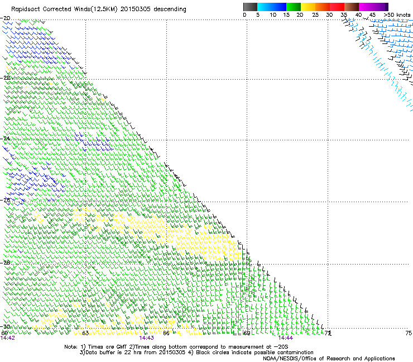Click the dark purple 45–50 knot legend swatch

(x=381, y=7)
